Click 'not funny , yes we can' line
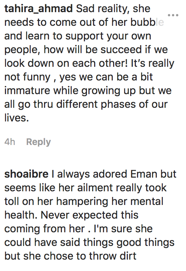 [79, 77]
